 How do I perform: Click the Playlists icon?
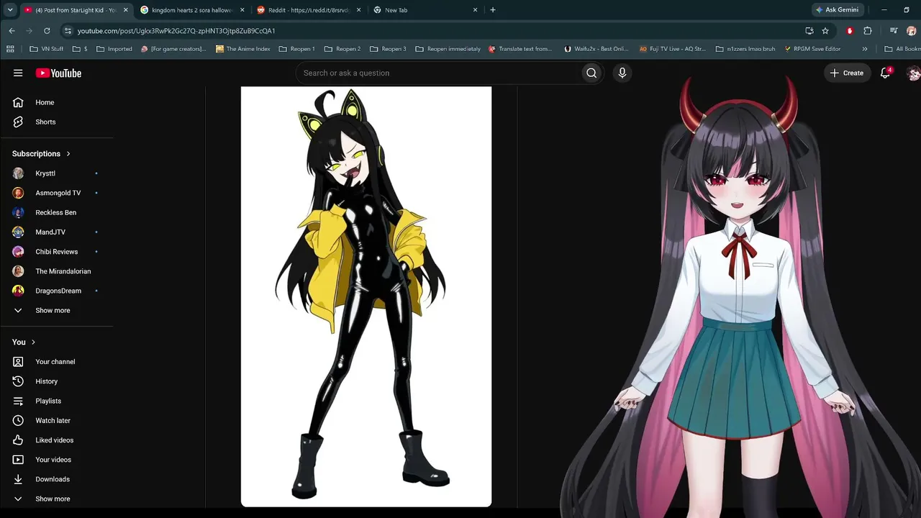18,401
